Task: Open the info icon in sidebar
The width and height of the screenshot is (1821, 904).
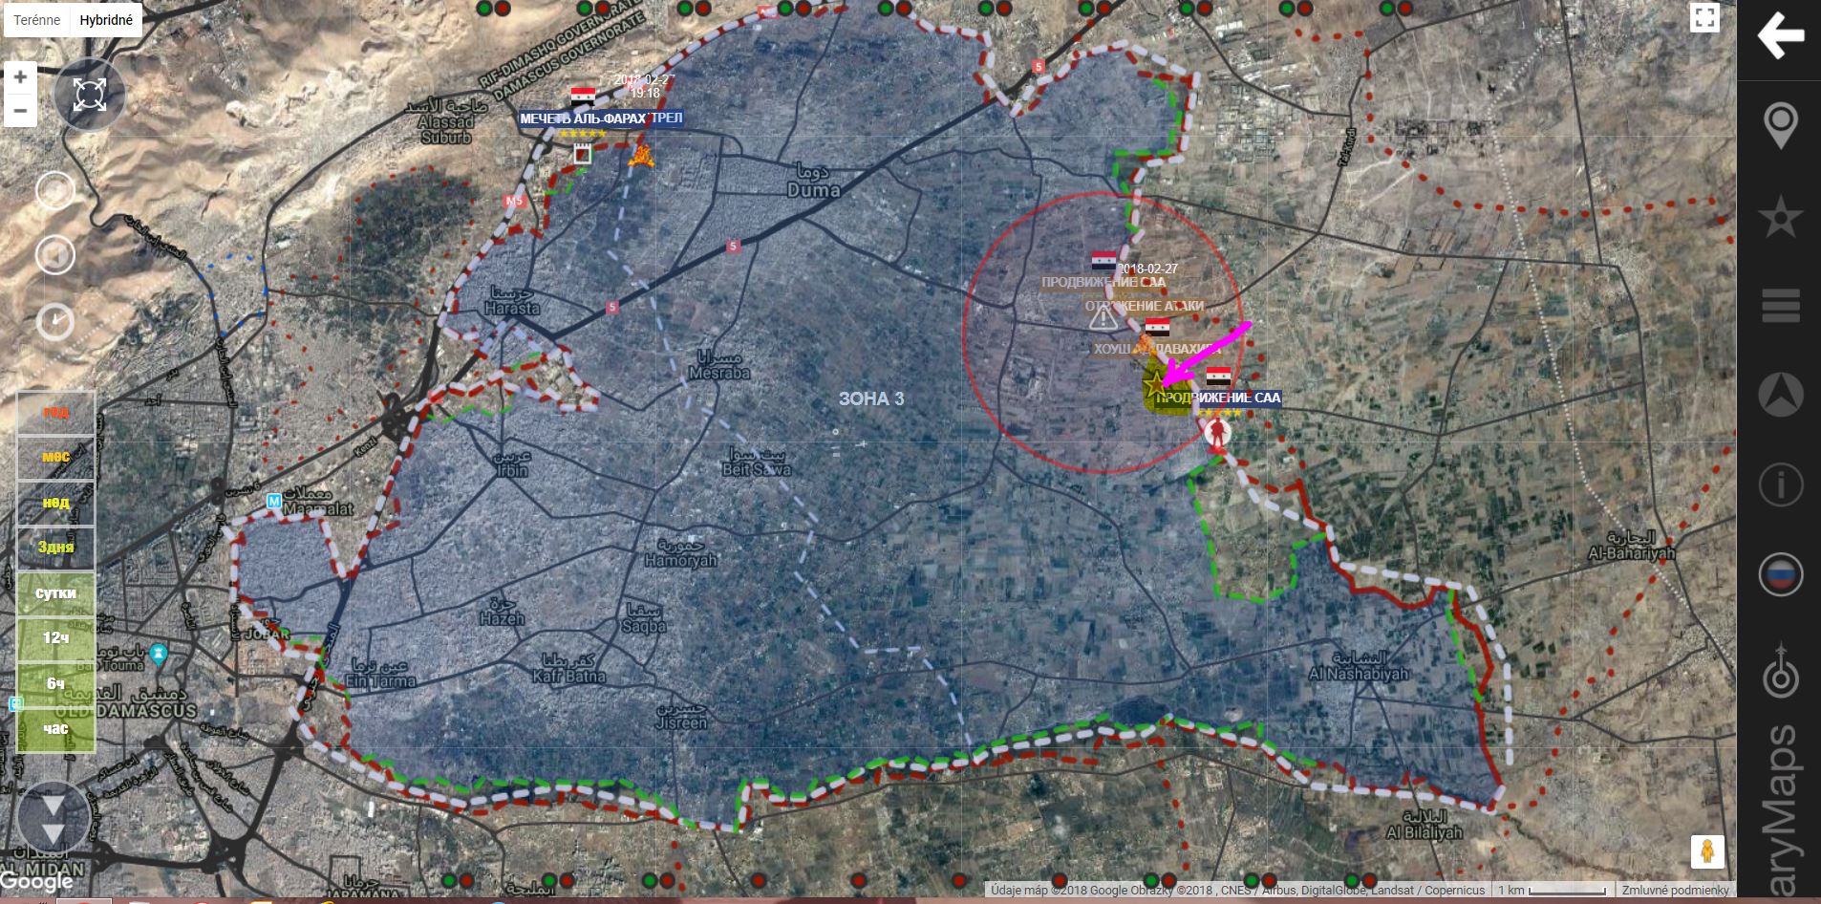Action: coord(1780,485)
